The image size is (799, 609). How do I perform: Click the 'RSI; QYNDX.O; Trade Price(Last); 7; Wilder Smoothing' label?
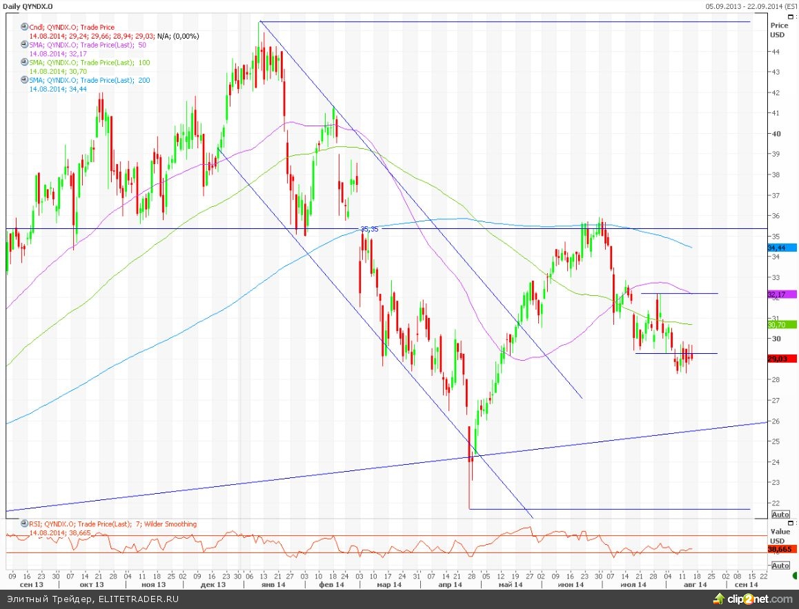(112, 524)
